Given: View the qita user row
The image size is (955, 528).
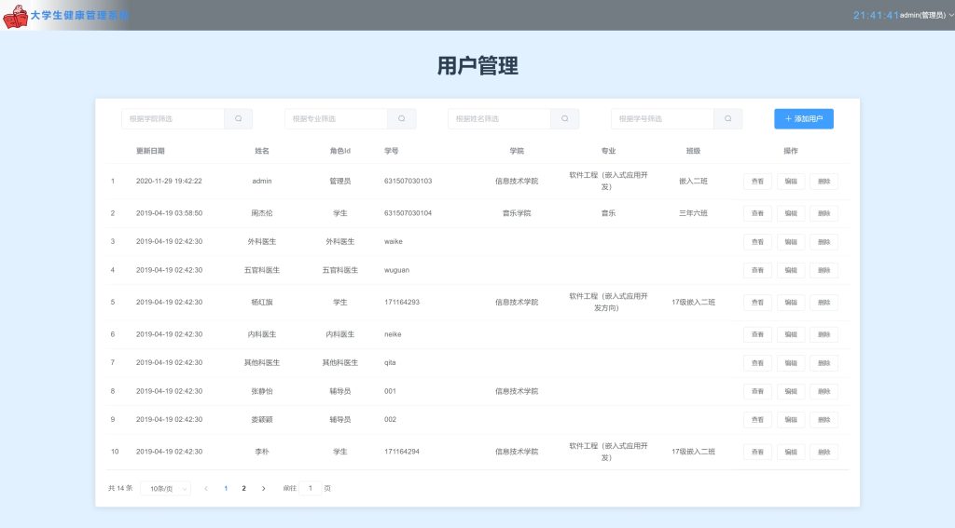Looking at the screenshot, I should (757, 363).
